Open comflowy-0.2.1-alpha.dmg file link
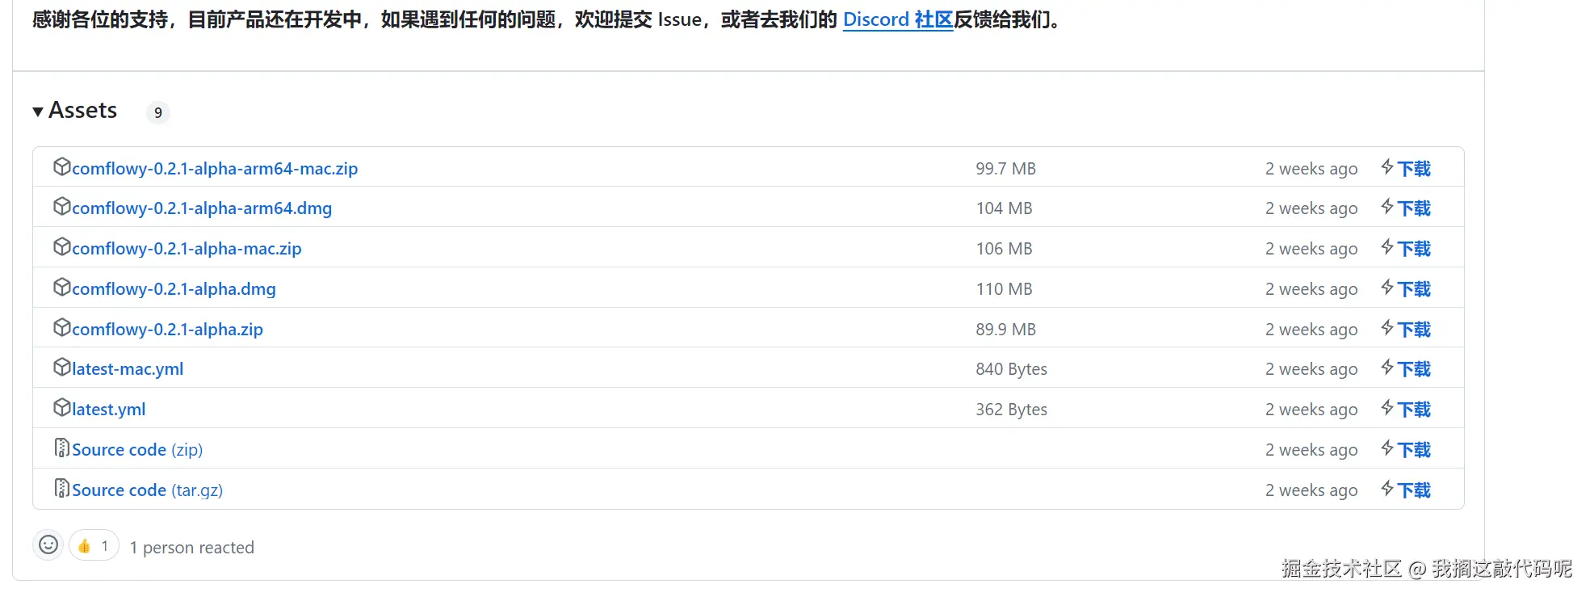Image resolution: width=1590 pixels, height=597 pixels. 174,289
